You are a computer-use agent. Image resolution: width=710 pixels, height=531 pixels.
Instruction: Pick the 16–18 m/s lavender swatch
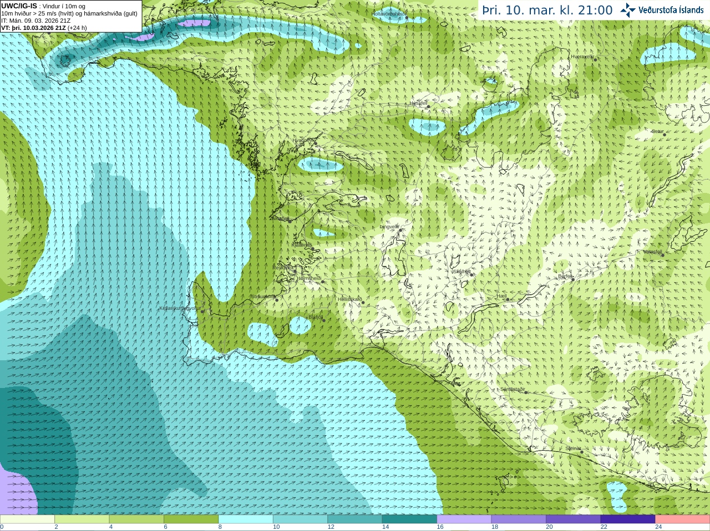pyautogui.click(x=464, y=519)
